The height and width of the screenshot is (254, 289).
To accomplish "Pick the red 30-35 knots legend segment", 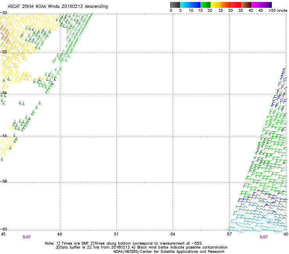I will point(236,5).
